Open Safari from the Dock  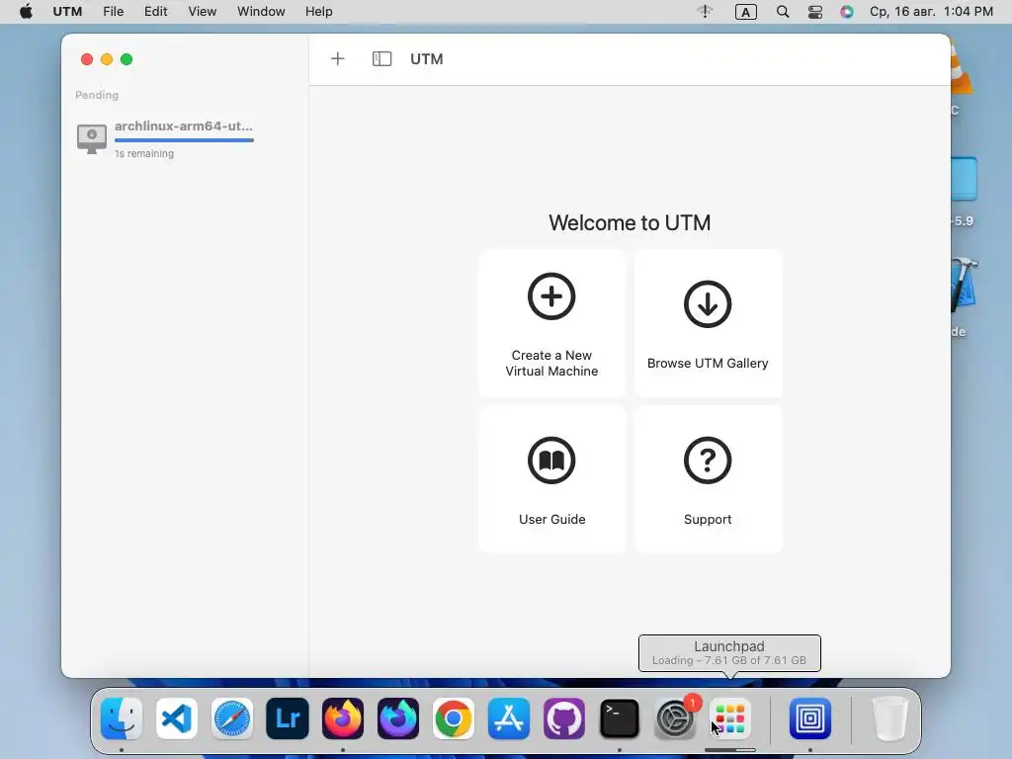point(231,718)
